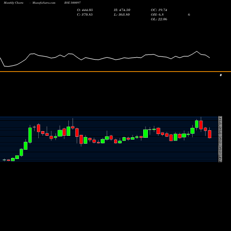Click the tall green candlestick in the early rally
This screenshot has height=231, width=231.
click(x=30, y=135)
